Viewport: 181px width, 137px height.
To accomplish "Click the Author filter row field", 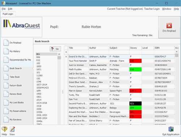I will 98,52.
